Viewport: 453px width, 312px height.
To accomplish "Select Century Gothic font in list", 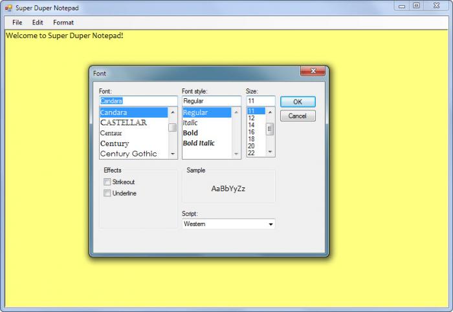I will [134, 154].
